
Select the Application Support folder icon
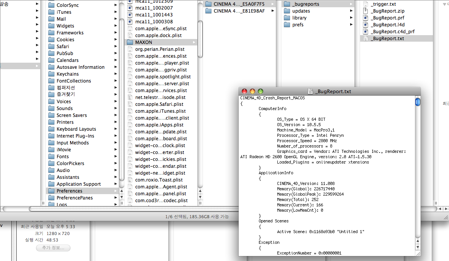52,184
